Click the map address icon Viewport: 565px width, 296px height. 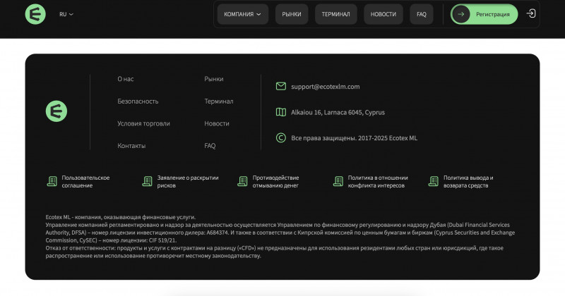pyautogui.click(x=281, y=112)
